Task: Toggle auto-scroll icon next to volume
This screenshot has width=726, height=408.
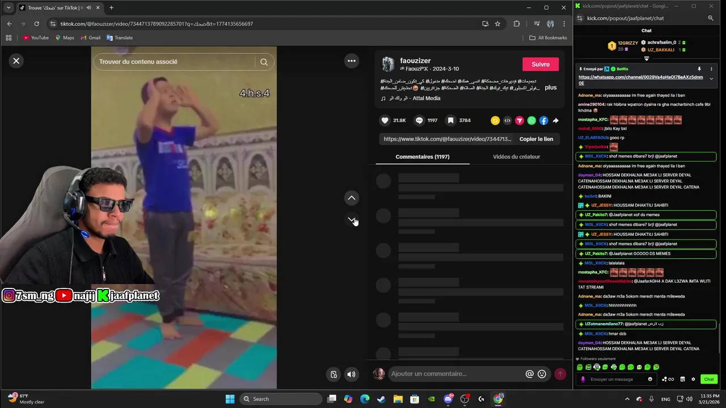Action: (x=334, y=374)
